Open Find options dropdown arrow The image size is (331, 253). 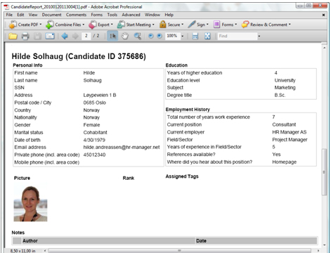point(259,37)
